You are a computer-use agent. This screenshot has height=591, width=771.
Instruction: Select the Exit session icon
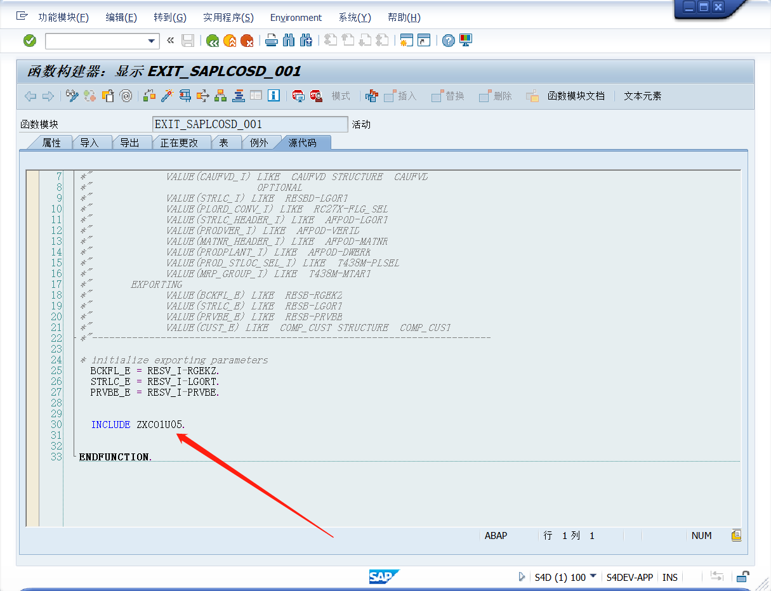230,40
